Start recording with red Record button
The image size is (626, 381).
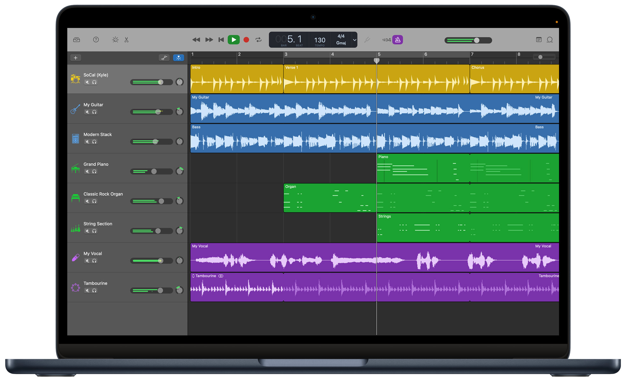(246, 40)
